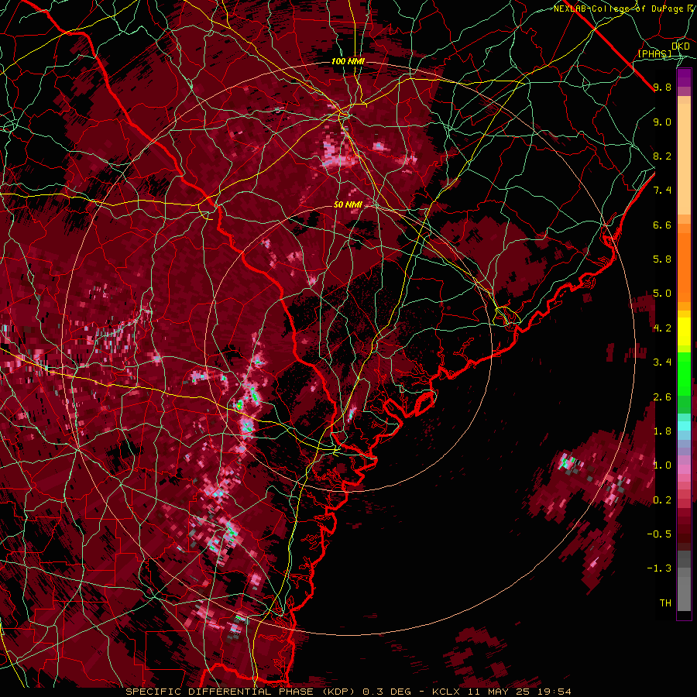Screen dimensions: 697x697
Task: Click the "KCLX" radar site identifier
Action: tap(446, 692)
